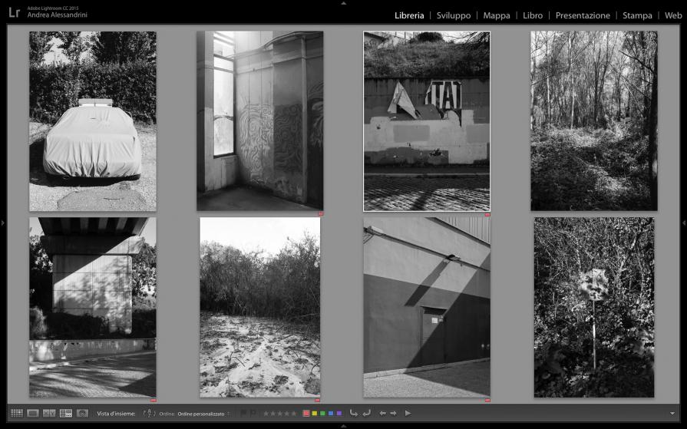The image size is (687, 429).
Task: Select the previous photo arrow
Action: (x=383, y=413)
